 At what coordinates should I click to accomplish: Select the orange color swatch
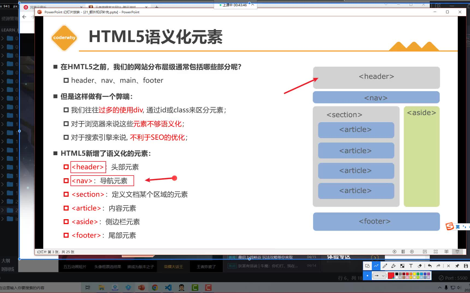point(411,274)
